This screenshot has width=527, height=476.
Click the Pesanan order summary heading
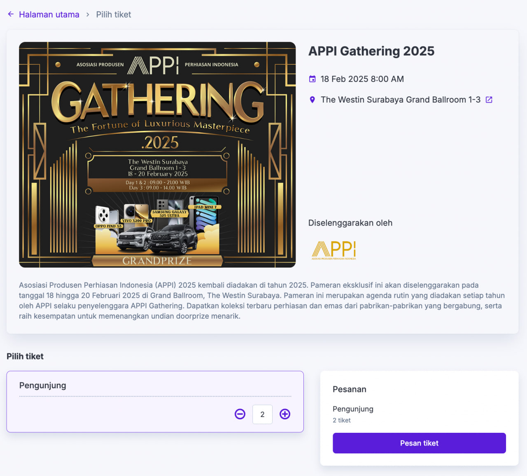[x=350, y=390]
